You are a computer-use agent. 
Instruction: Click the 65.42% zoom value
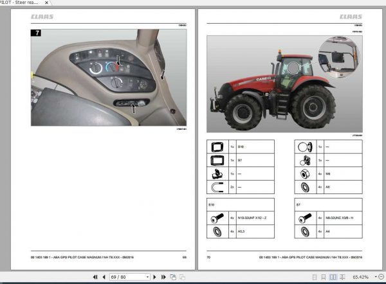[x=360, y=277]
